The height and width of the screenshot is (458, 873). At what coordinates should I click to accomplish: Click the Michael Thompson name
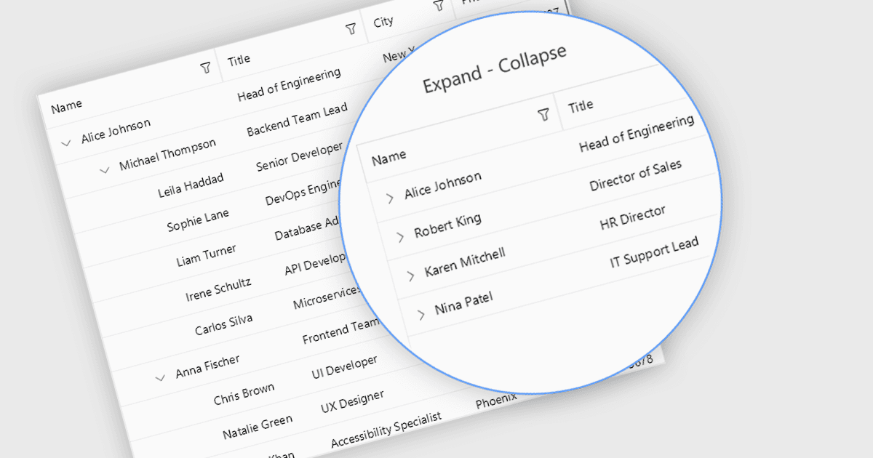(167, 155)
